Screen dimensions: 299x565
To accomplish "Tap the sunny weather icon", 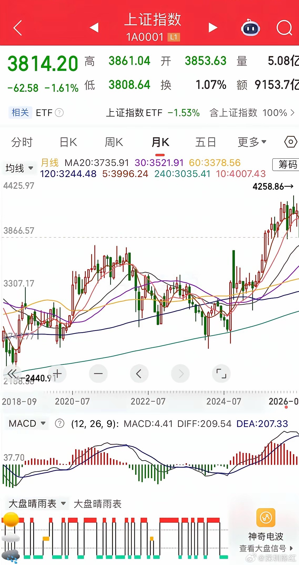I will coord(11,519).
